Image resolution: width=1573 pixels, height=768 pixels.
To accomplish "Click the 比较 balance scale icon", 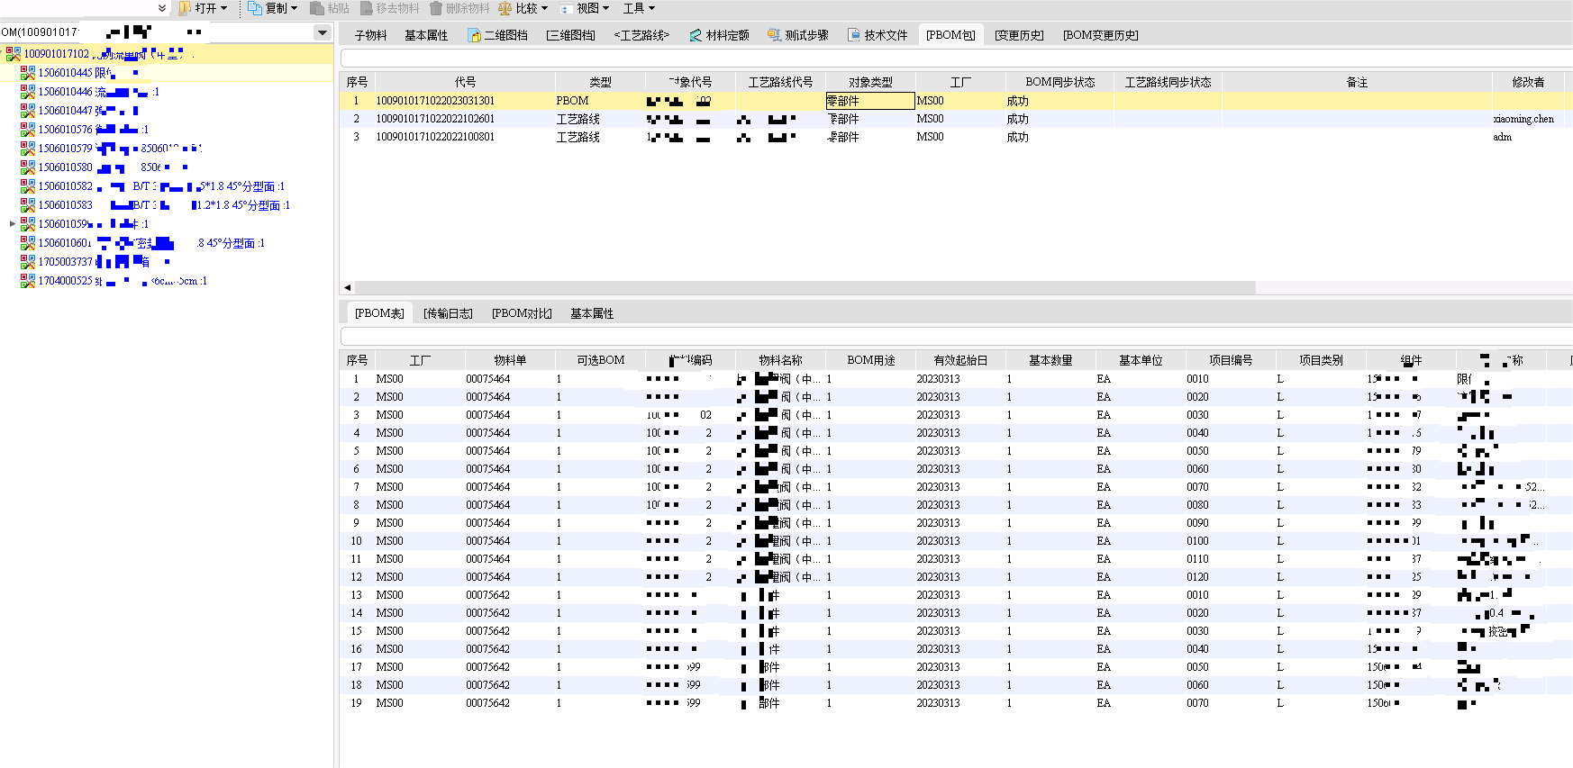I will point(505,8).
